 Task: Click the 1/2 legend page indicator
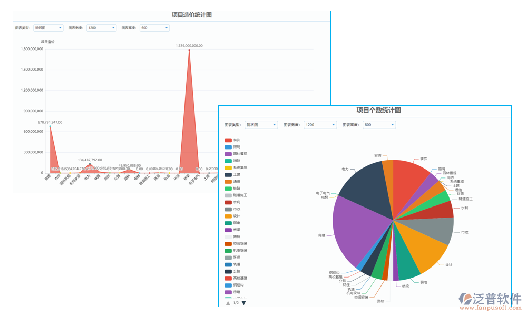pyautogui.click(x=236, y=303)
